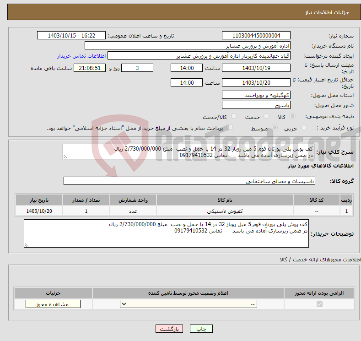Click the 1403/10/20 need date table cell
Viewport: 361px width, 341px height.
pyautogui.click(x=39, y=211)
